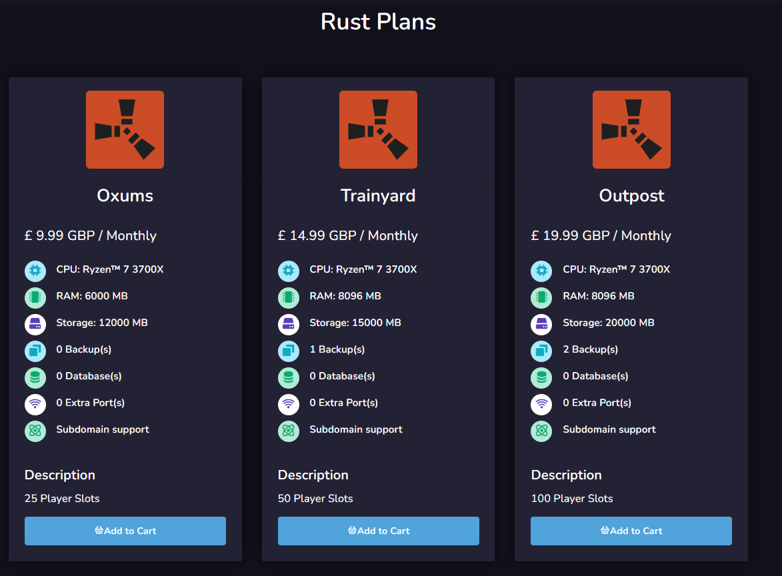Click the storage drive icon beside 12000 MB

35,324
